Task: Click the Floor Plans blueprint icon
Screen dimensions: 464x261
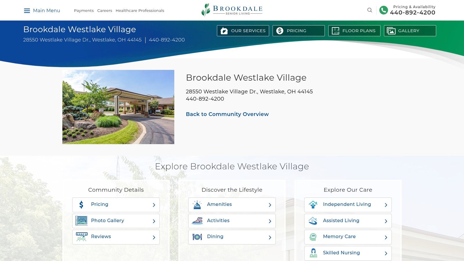Action: (x=336, y=31)
